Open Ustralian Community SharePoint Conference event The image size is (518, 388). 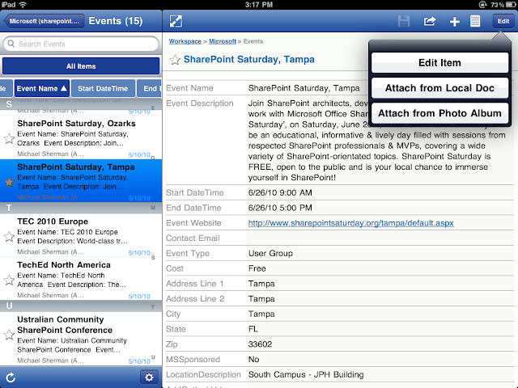(81, 339)
